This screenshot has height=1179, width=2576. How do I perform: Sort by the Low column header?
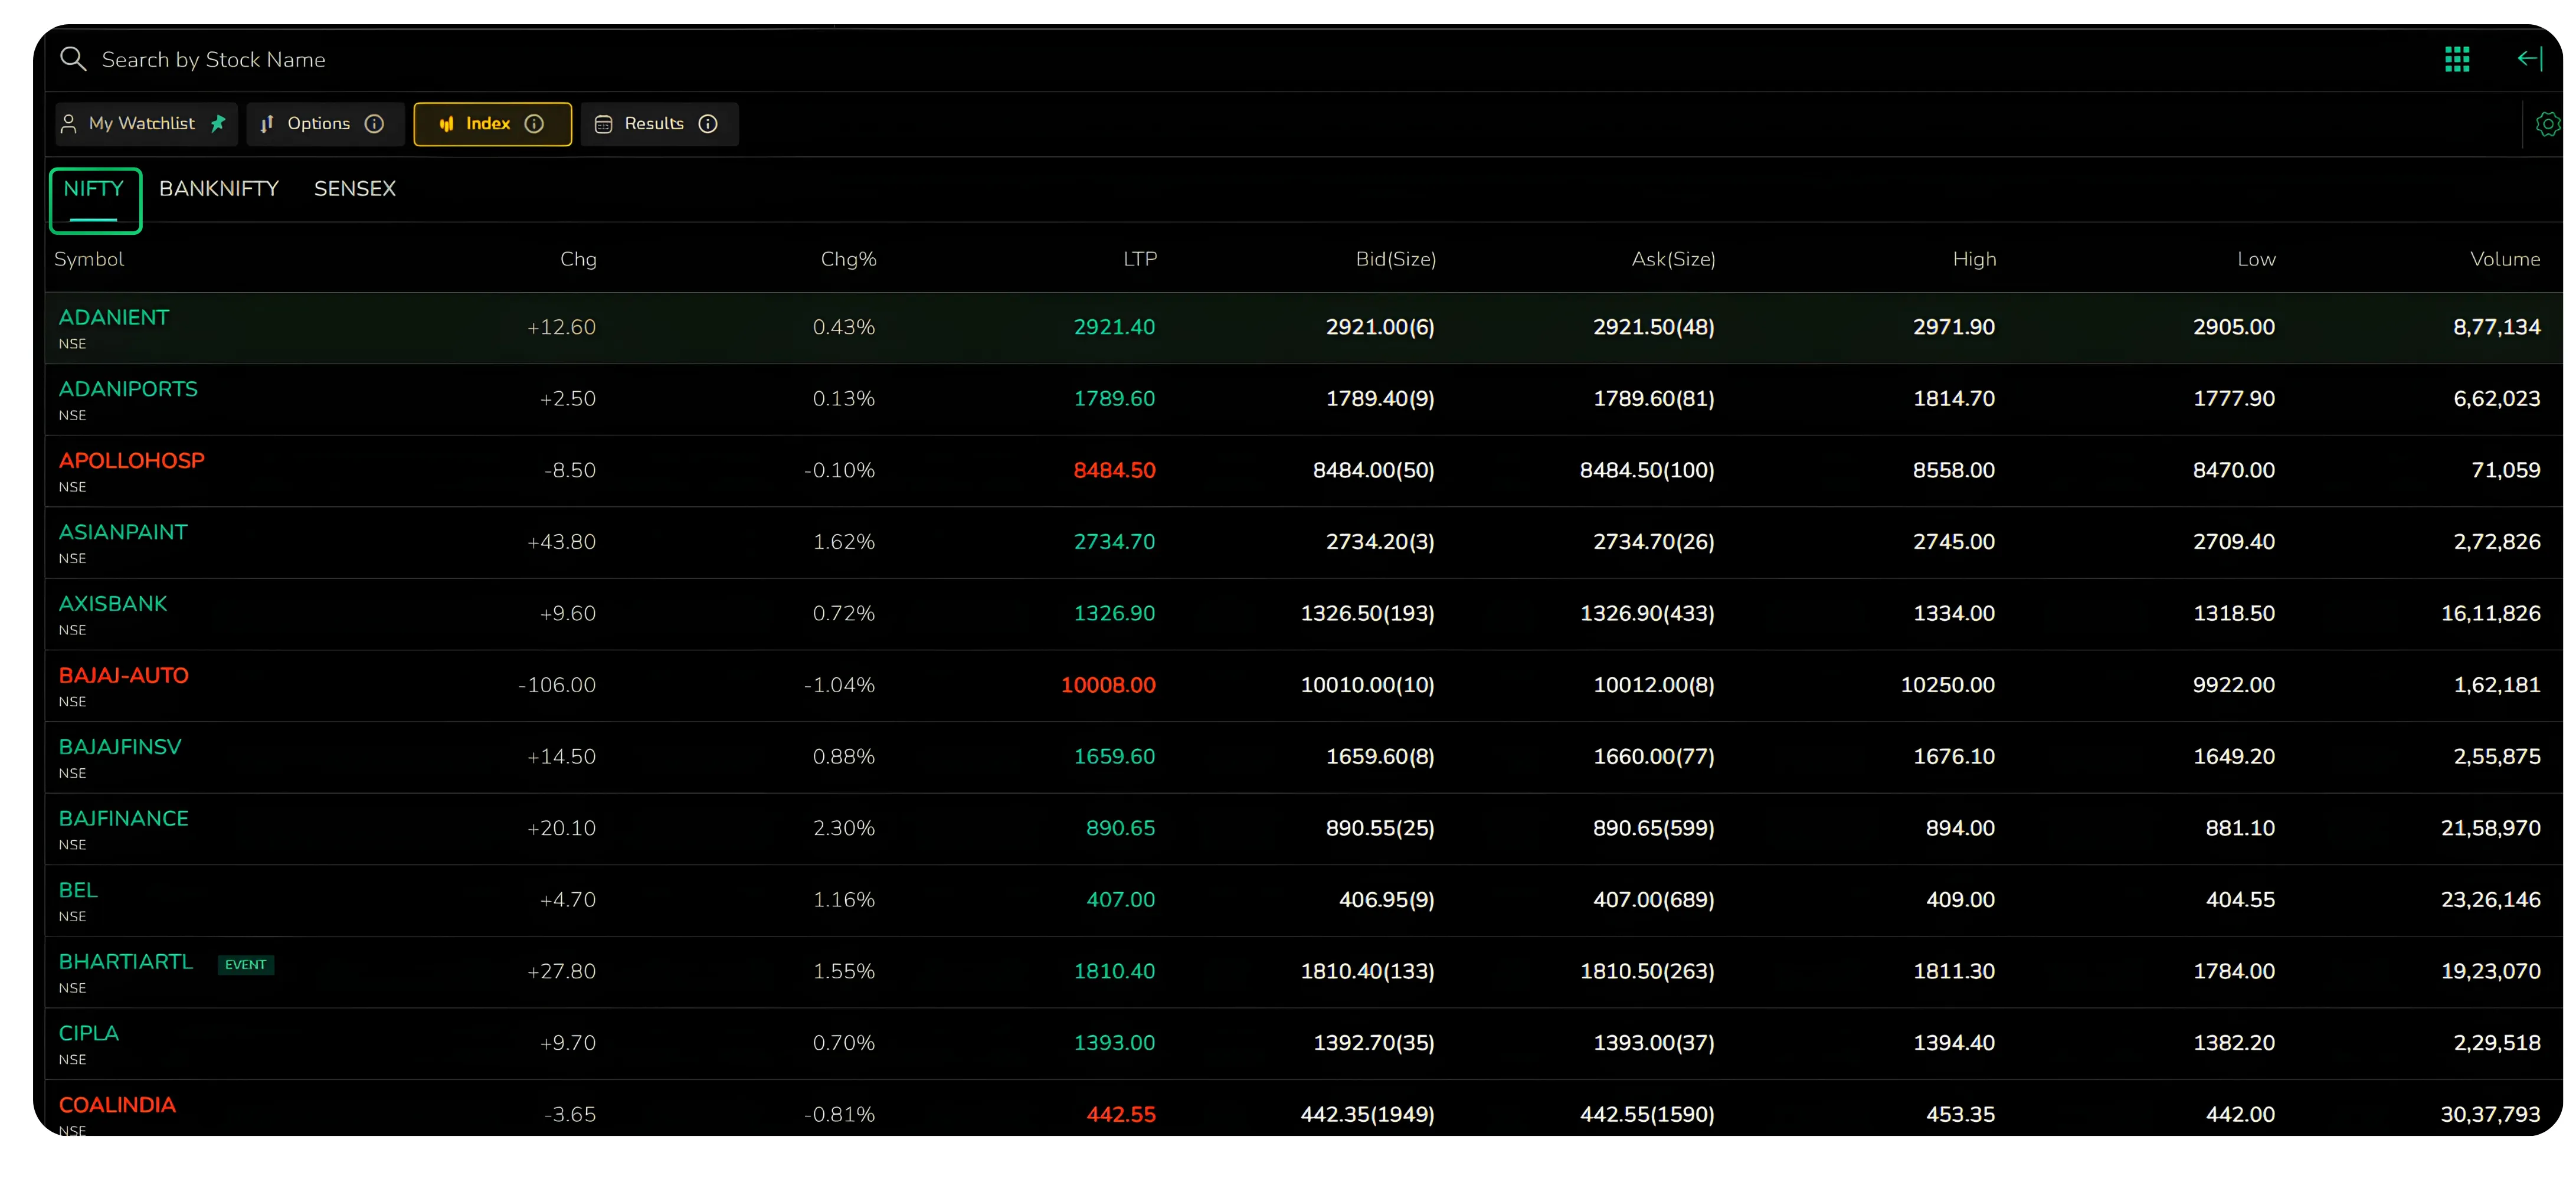tap(2256, 259)
